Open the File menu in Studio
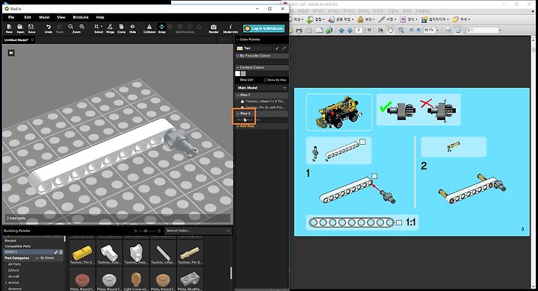 click(11, 17)
